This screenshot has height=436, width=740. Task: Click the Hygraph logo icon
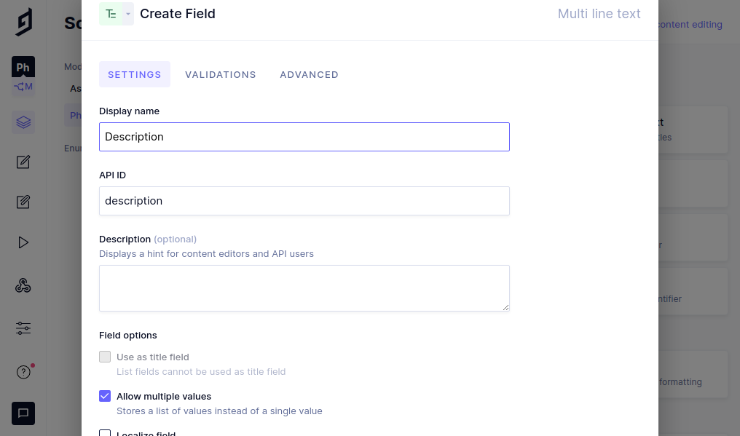23,22
